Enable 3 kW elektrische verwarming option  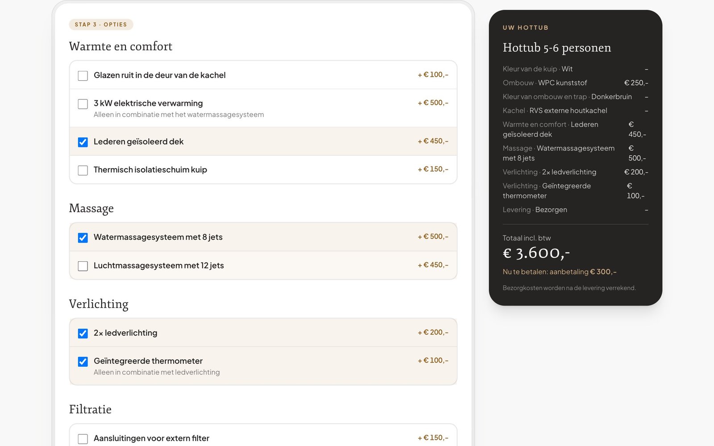click(83, 104)
